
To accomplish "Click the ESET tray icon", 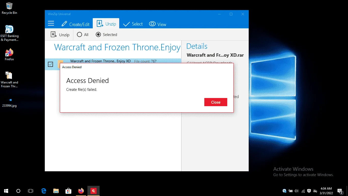I will (285, 191).
